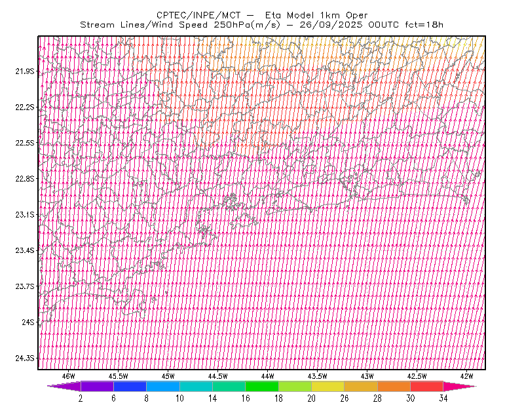Select the red 30-34 legend swatch
Viewport: 524px width, 405px height.
[427, 386]
